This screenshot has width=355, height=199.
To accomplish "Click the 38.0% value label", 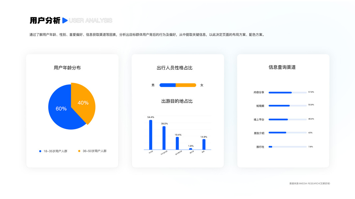I will (x=164, y=124).
